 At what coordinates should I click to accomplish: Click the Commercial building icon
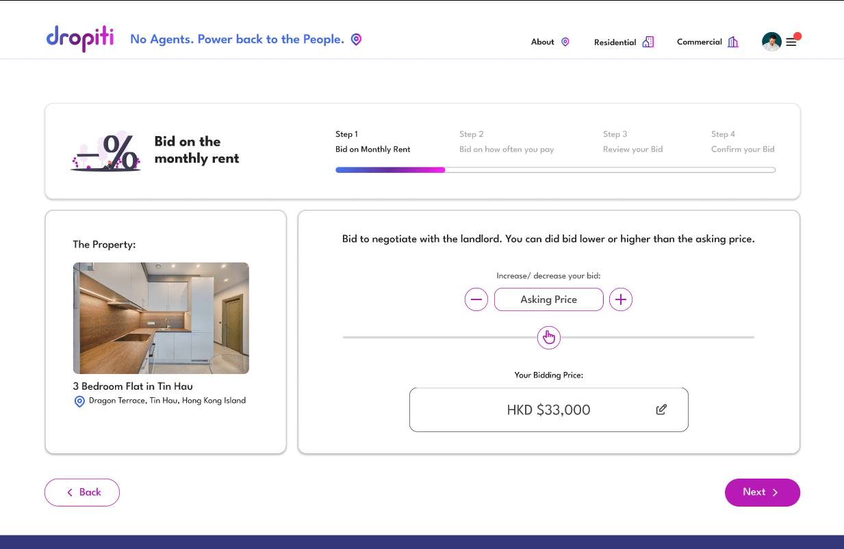(x=733, y=42)
